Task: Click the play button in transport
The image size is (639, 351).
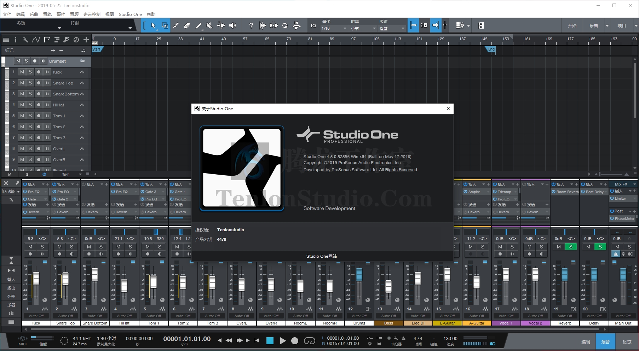Action: point(283,341)
